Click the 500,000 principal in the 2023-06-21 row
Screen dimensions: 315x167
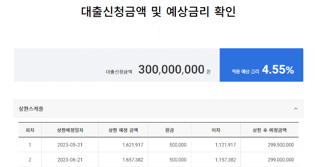(x=178, y=160)
